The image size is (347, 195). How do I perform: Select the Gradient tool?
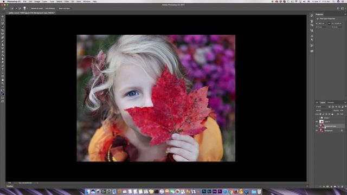3,55
